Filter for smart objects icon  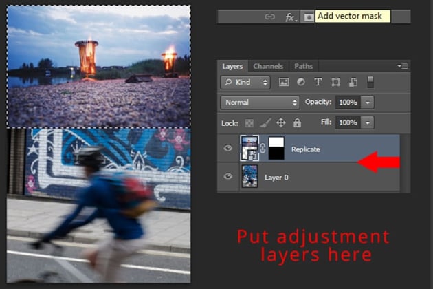coord(353,82)
